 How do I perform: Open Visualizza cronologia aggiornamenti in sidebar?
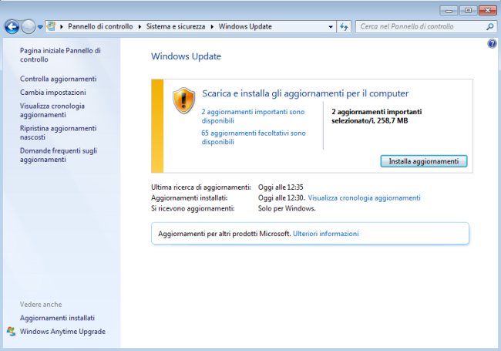(52, 110)
